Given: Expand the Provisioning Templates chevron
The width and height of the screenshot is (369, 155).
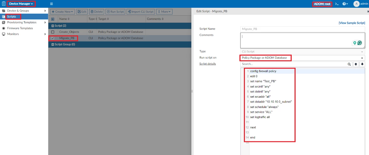Looking at the screenshot, I should pyautogui.click(x=45, y=22).
